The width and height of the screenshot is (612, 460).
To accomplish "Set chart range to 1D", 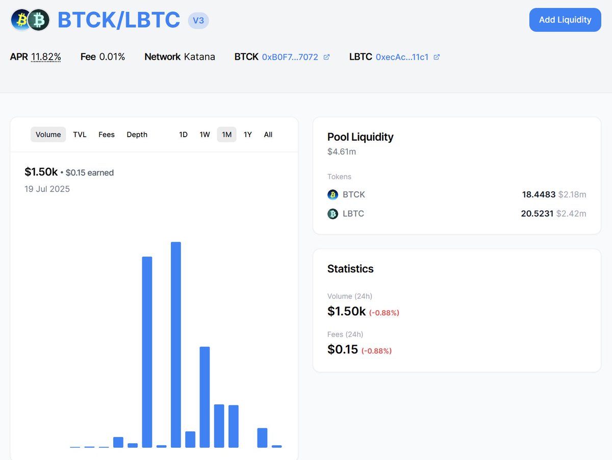I will pyautogui.click(x=183, y=135).
